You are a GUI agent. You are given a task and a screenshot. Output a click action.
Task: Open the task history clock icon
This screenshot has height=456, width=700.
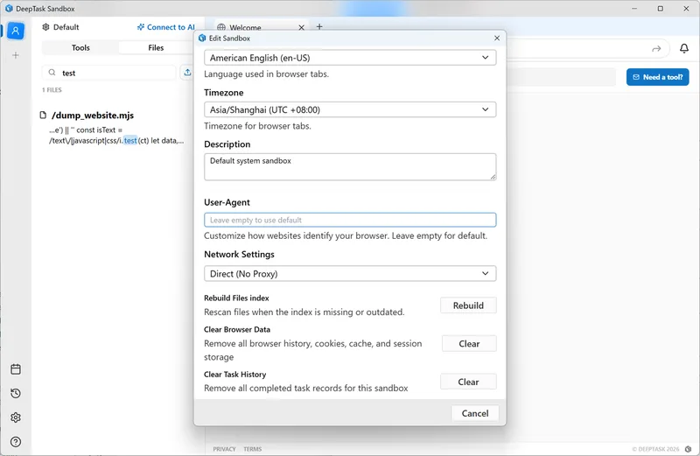point(15,394)
